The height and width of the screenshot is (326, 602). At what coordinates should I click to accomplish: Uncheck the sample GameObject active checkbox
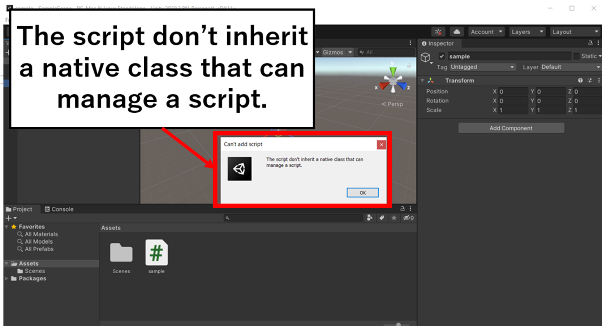442,56
